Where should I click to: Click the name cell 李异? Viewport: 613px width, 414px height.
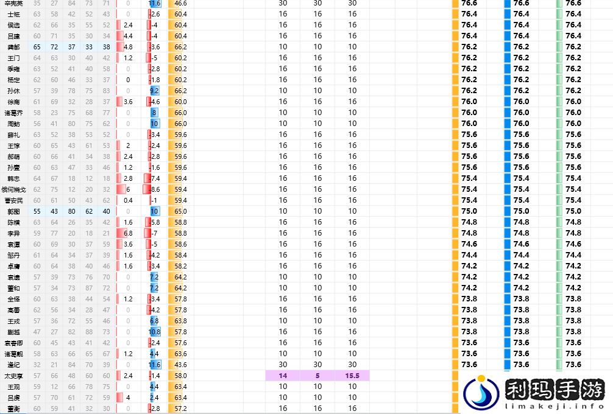pyautogui.click(x=13, y=233)
